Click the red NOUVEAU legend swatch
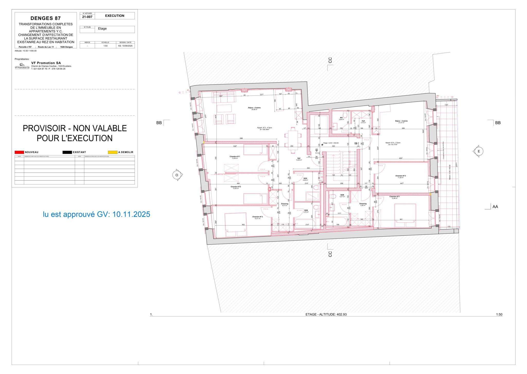Image resolution: width=527 pixels, height=374 pixels. click(x=19, y=152)
